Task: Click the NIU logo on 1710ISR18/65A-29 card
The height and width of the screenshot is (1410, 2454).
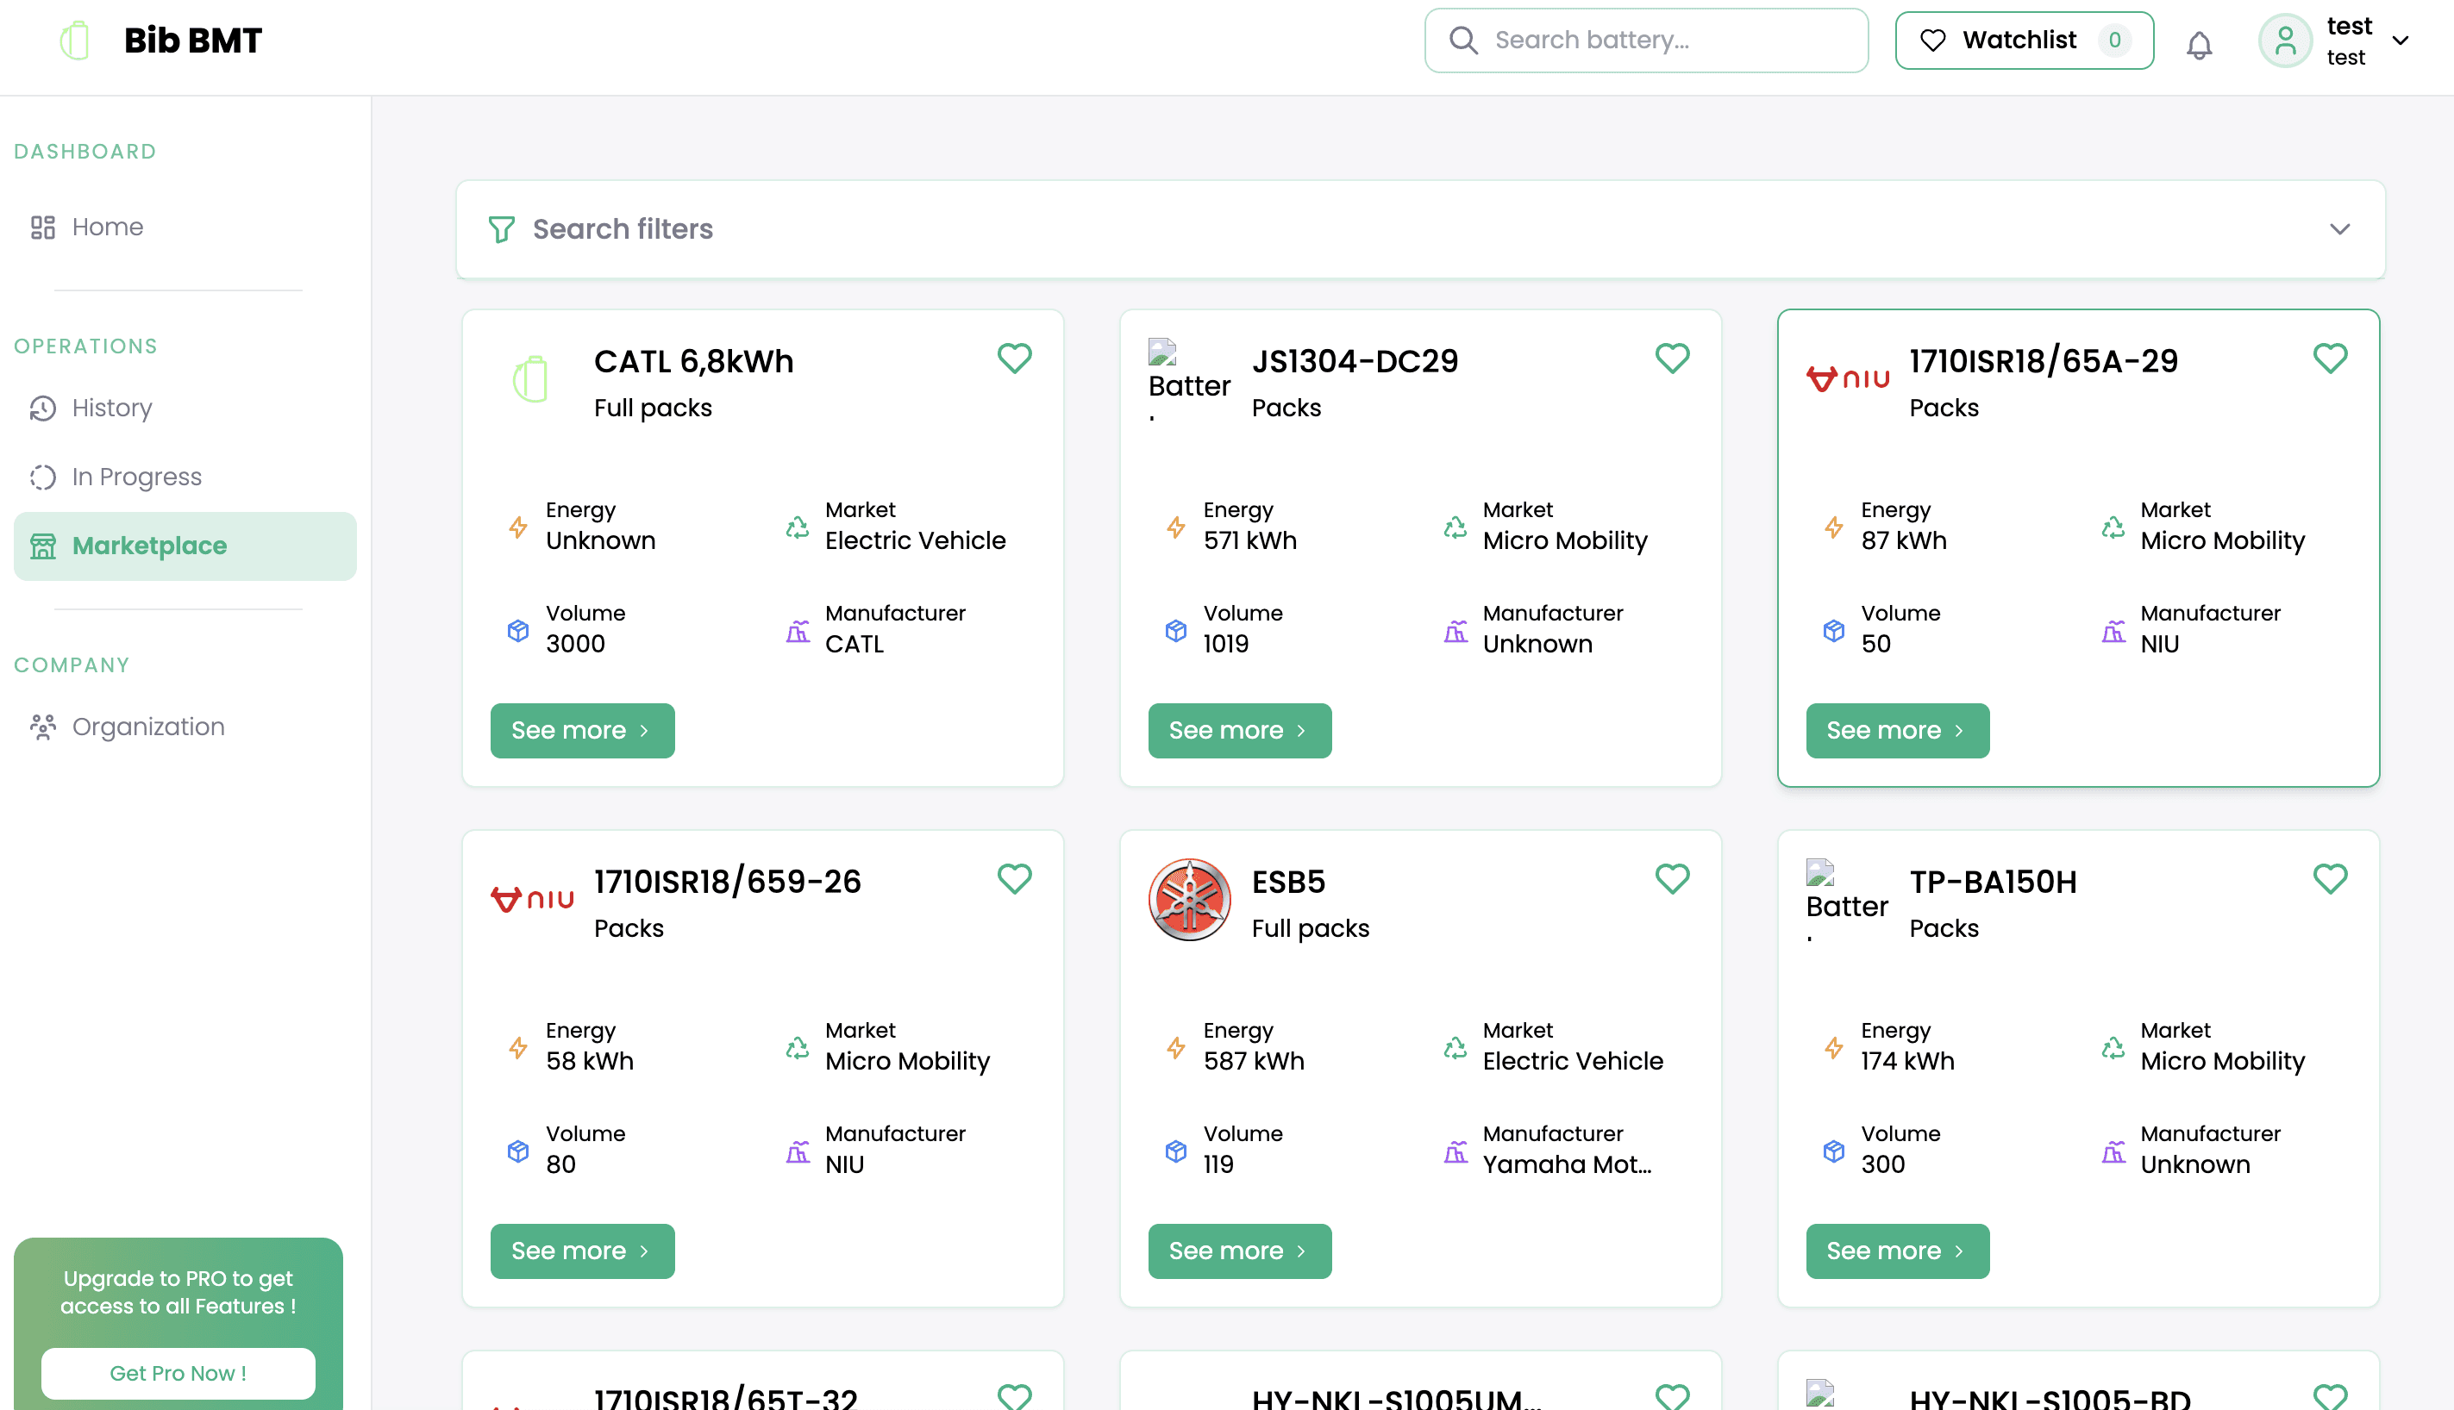Action: [1847, 378]
